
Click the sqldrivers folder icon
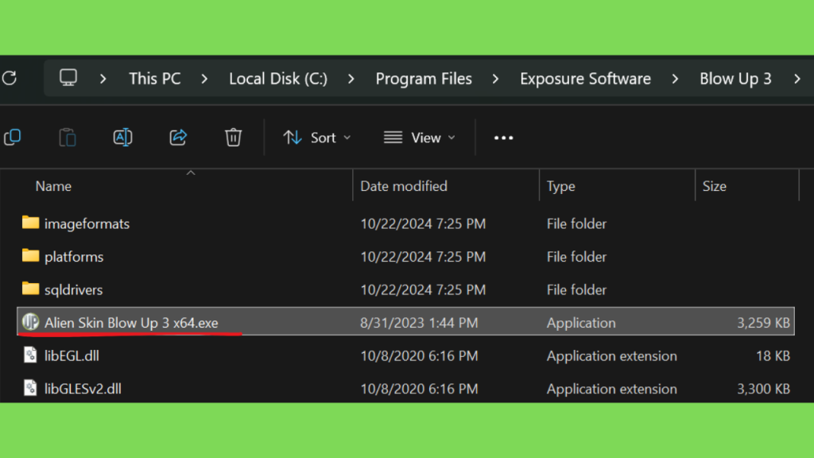[31, 289]
